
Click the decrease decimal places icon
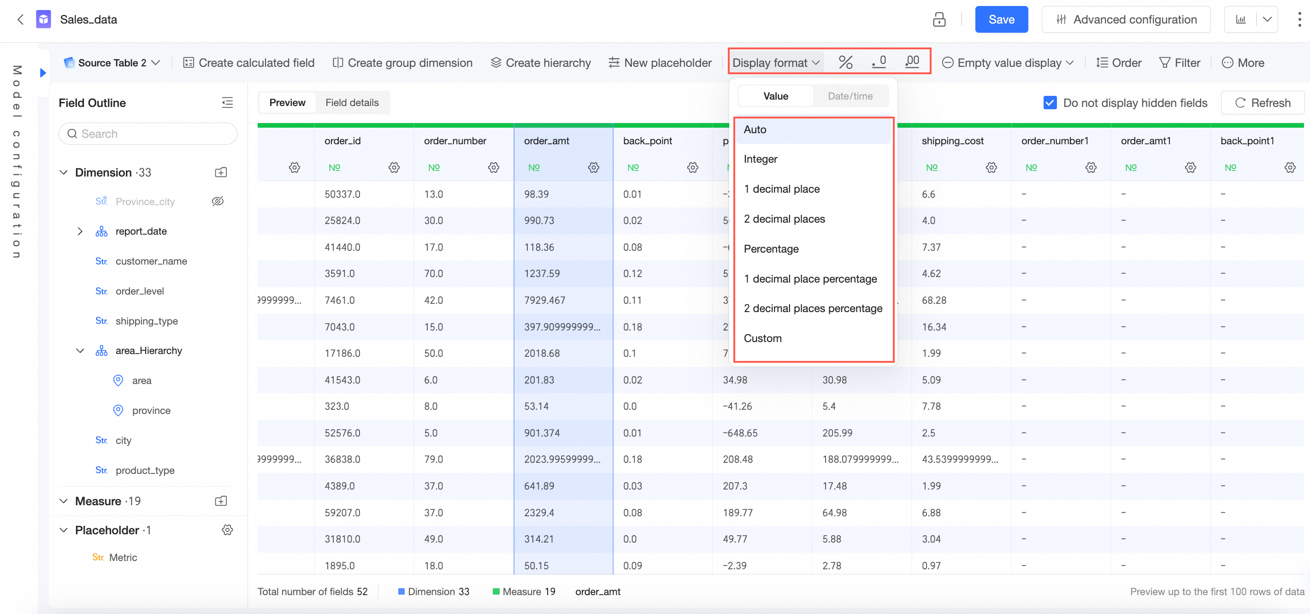(x=879, y=62)
